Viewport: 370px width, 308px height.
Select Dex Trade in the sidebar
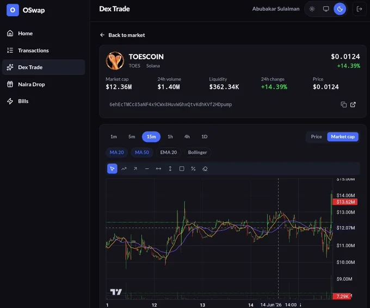click(x=44, y=67)
